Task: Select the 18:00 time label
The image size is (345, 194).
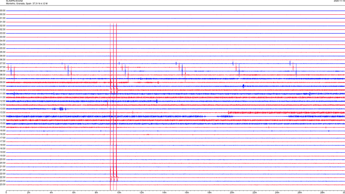Action: [x=3, y=145]
